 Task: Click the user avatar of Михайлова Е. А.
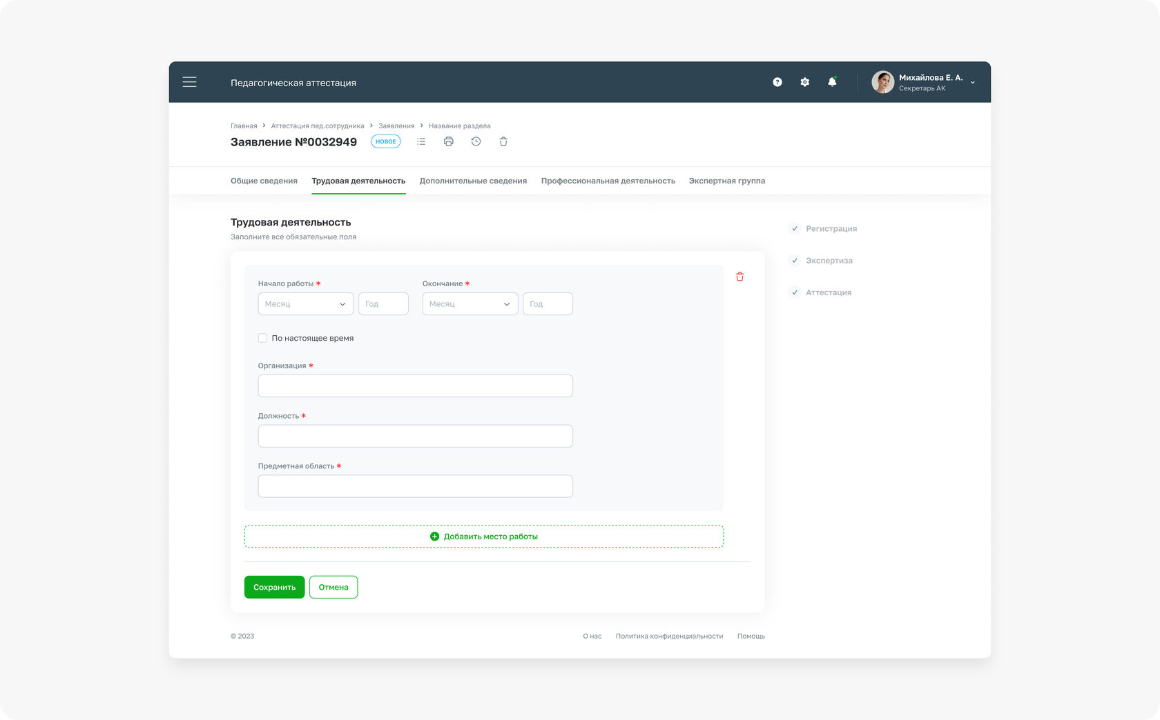pyautogui.click(x=882, y=82)
